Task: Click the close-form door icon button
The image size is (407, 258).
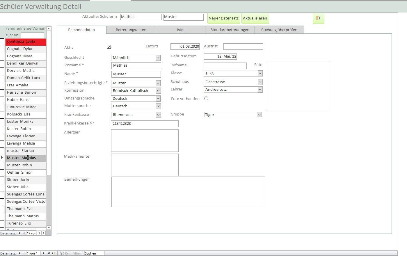Action: (x=319, y=18)
